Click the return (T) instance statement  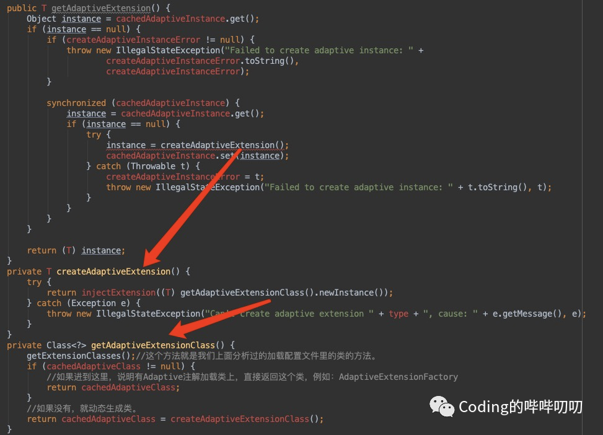tap(76, 250)
